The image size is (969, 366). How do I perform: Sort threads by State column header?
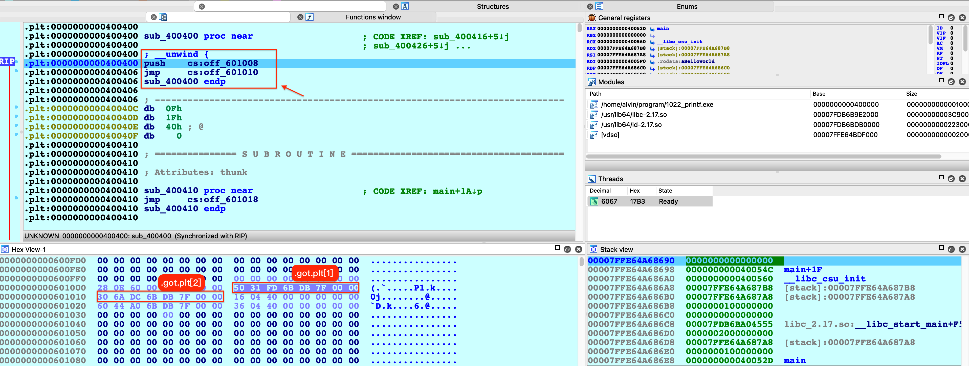click(665, 191)
